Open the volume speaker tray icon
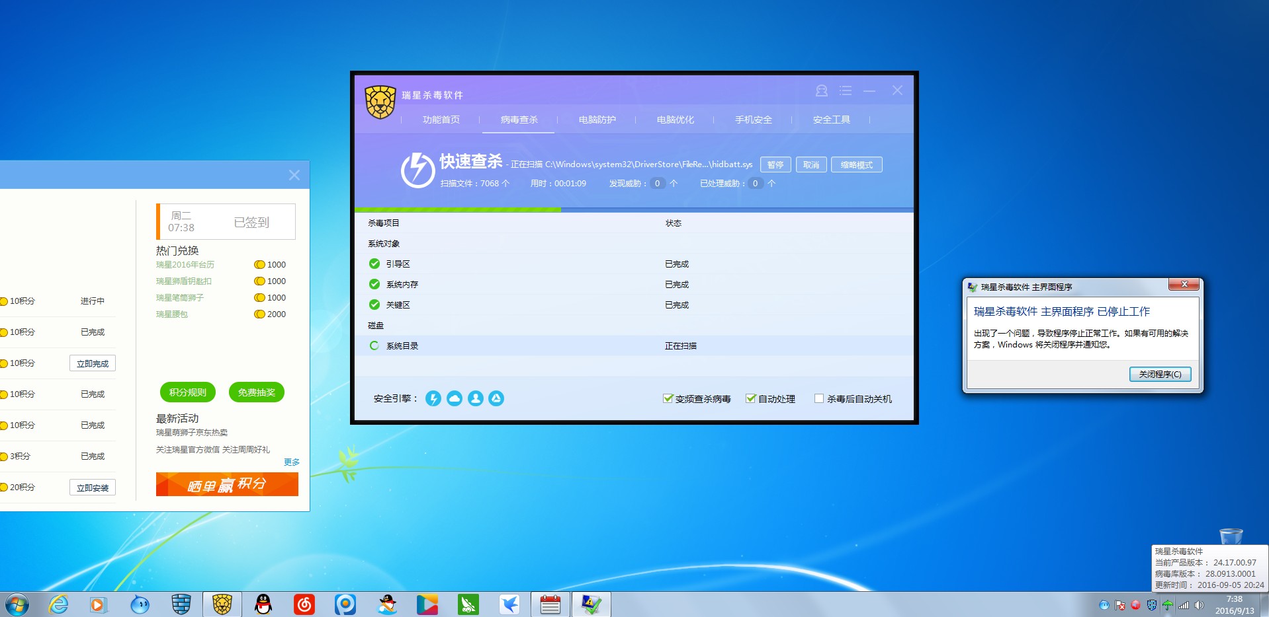 (x=1199, y=605)
